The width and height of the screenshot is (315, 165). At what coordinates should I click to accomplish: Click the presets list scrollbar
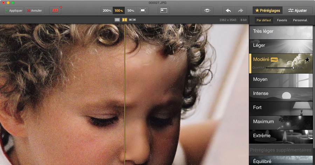coord(314,87)
